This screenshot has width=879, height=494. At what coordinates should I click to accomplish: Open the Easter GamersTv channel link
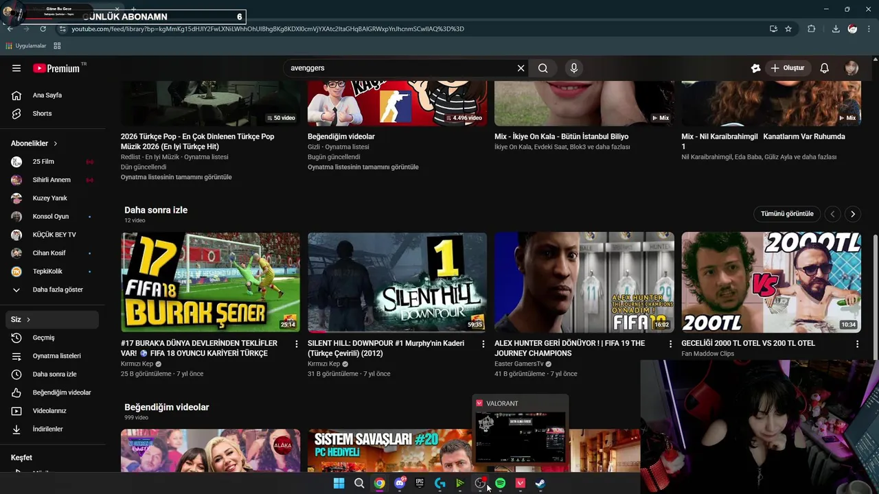pyautogui.click(x=518, y=364)
